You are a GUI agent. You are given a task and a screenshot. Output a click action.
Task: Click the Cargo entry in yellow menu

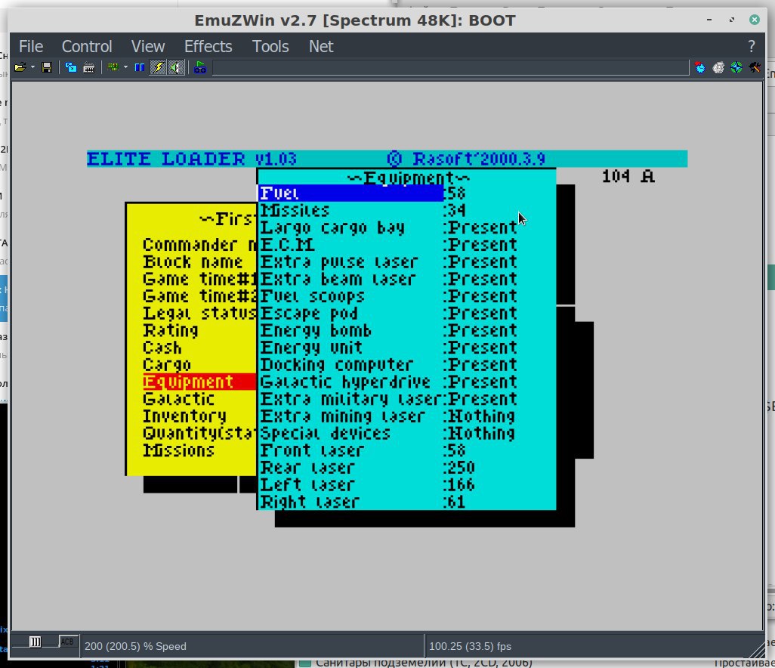(167, 365)
